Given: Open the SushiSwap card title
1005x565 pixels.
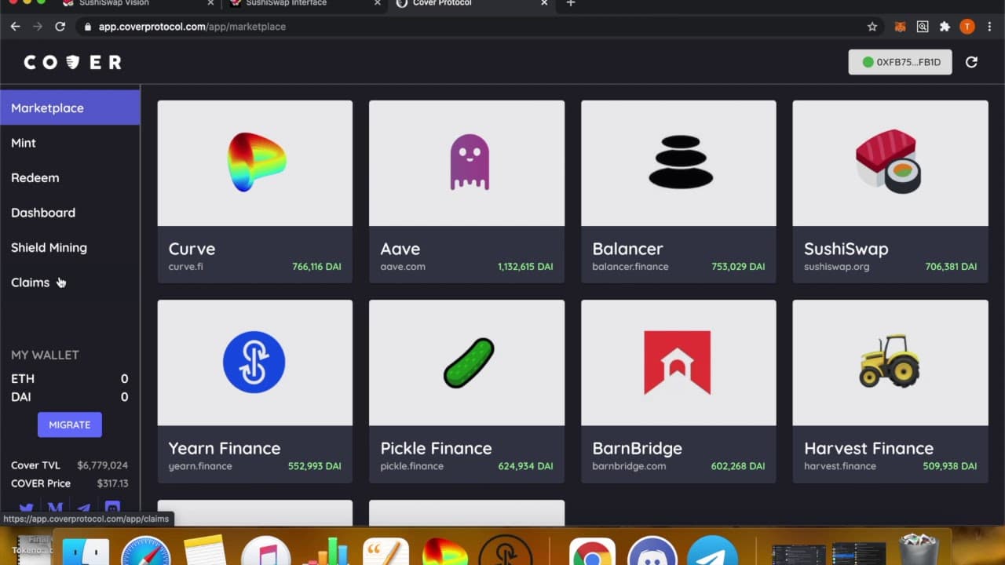Looking at the screenshot, I should (846, 249).
